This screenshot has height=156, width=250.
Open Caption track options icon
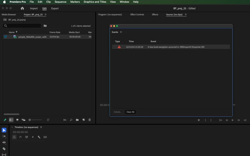pos(45,137)
